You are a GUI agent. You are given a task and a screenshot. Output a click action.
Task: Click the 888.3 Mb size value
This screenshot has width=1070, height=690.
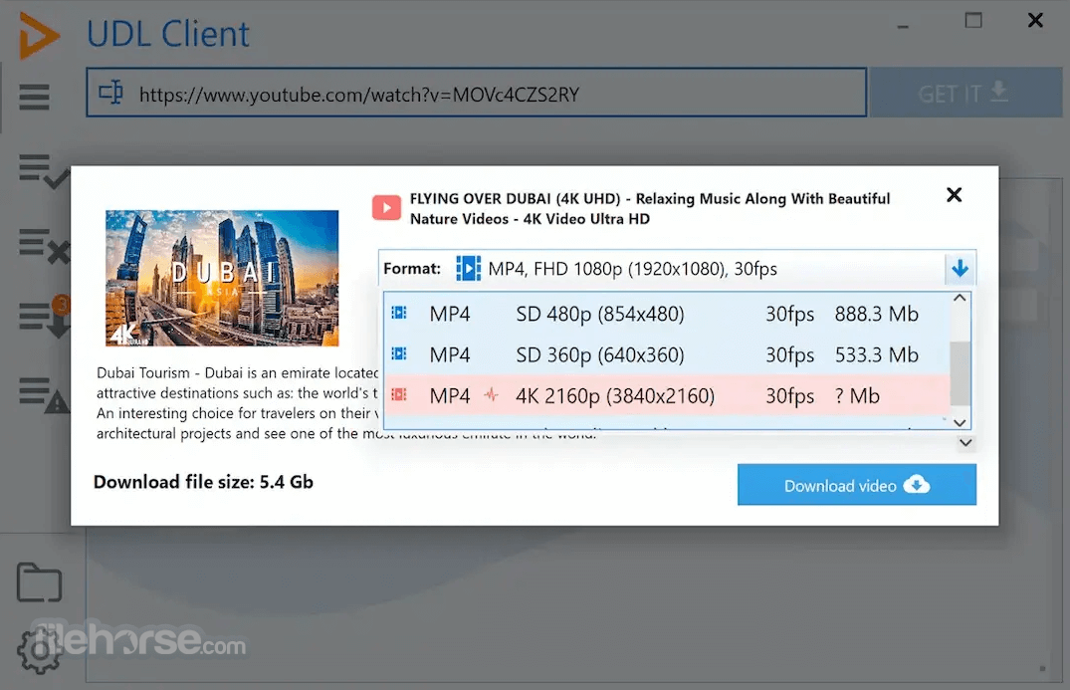point(876,314)
